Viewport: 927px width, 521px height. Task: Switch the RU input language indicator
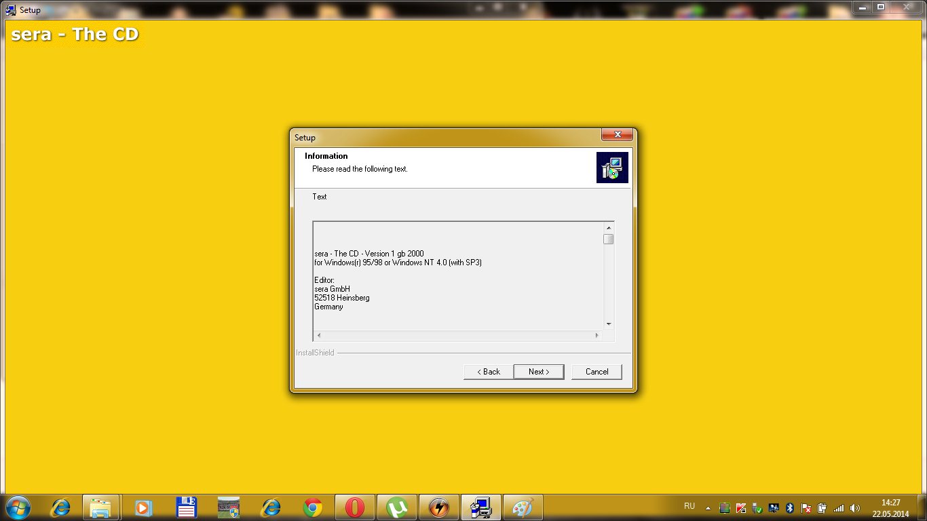pyautogui.click(x=689, y=506)
